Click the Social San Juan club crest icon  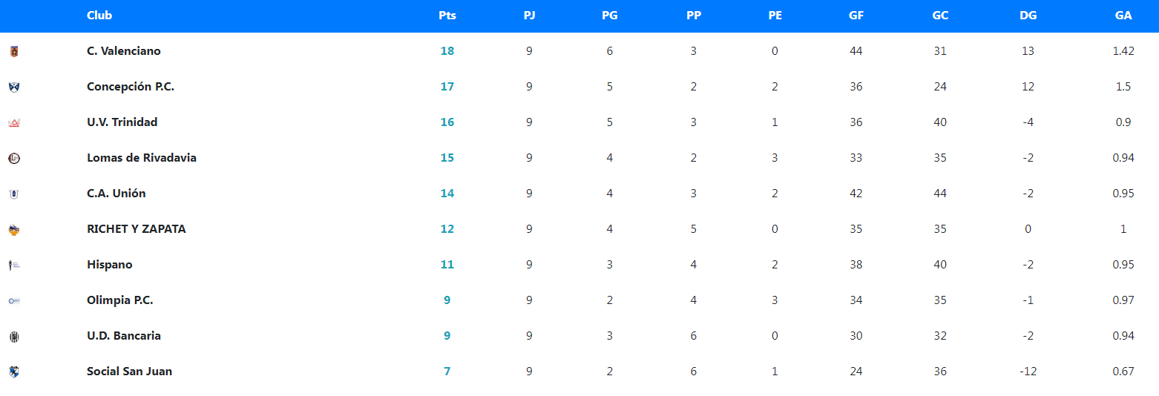(x=14, y=372)
